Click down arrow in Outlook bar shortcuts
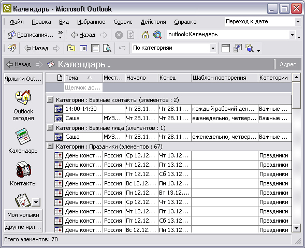Screen dimensions: 305x248 click(36, 202)
